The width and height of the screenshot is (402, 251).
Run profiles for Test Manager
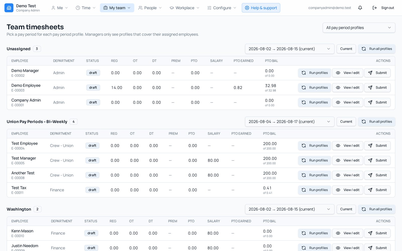click(x=315, y=160)
